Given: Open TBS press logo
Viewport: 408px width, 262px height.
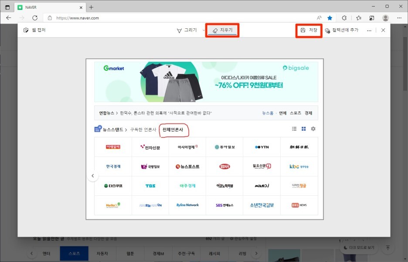Looking at the screenshot, I should pyautogui.click(x=150, y=186).
